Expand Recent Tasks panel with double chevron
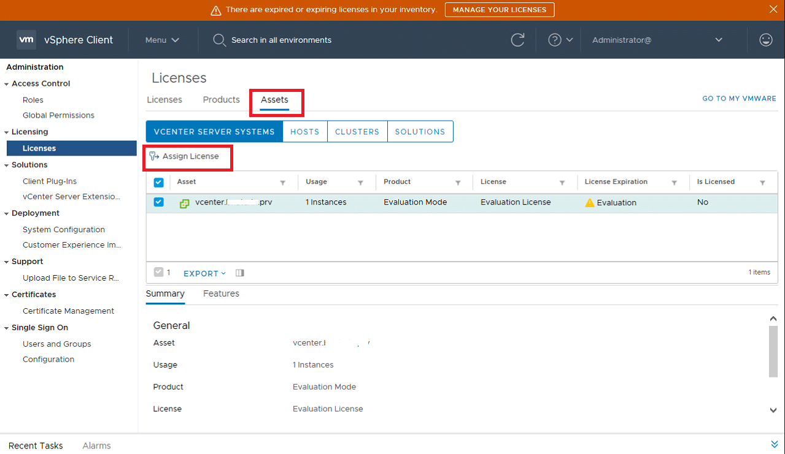Screen dimensions: 785x454 click(x=774, y=444)
